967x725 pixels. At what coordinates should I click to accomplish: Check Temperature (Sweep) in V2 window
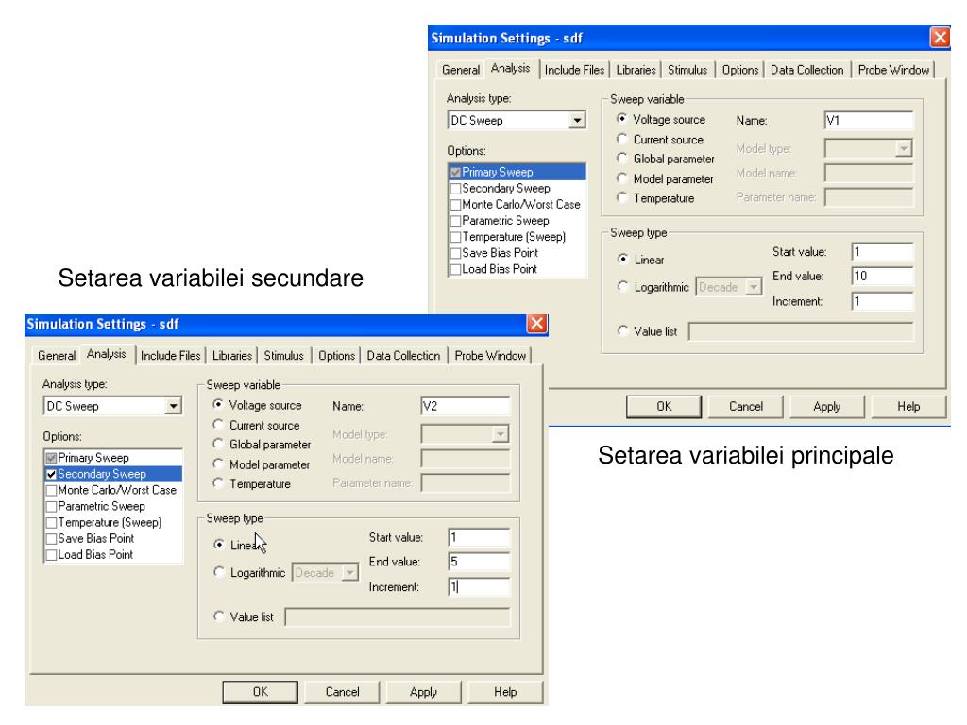pyautogui.click(x=52, y=523)
